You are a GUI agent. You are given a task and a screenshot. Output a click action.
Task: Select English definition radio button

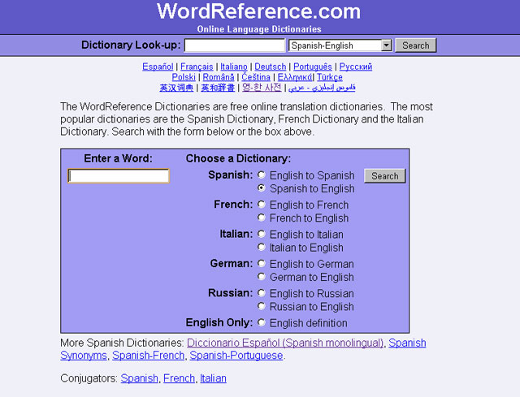pyautogui.click(x=262, y=322)
